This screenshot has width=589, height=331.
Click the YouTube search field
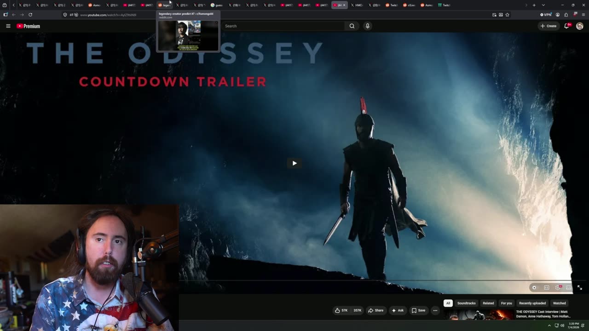(283, 26)
